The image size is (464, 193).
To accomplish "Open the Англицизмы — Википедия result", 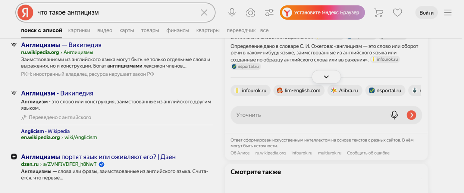I will (61, 45).
